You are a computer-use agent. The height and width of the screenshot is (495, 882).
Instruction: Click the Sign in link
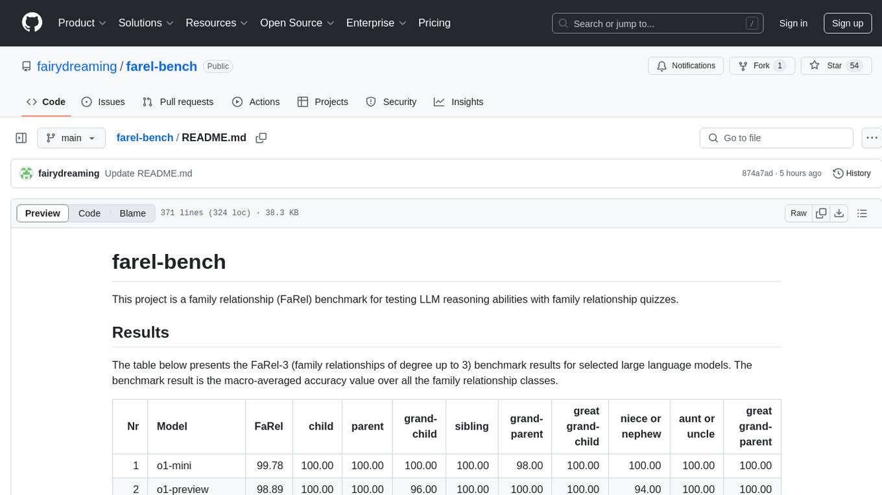(x=793, y=23)
